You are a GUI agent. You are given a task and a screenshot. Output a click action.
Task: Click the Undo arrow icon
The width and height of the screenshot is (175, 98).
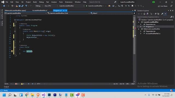tap(26, 6)
